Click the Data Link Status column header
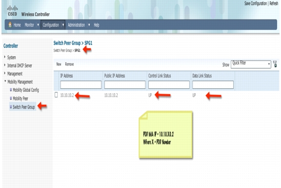 [x=202, y=76]
